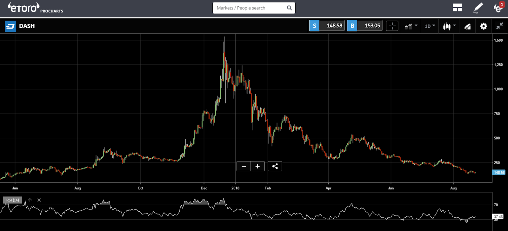Open the chart layout grid selector
This screenshot has width=508, height=231.
[457, 8]
